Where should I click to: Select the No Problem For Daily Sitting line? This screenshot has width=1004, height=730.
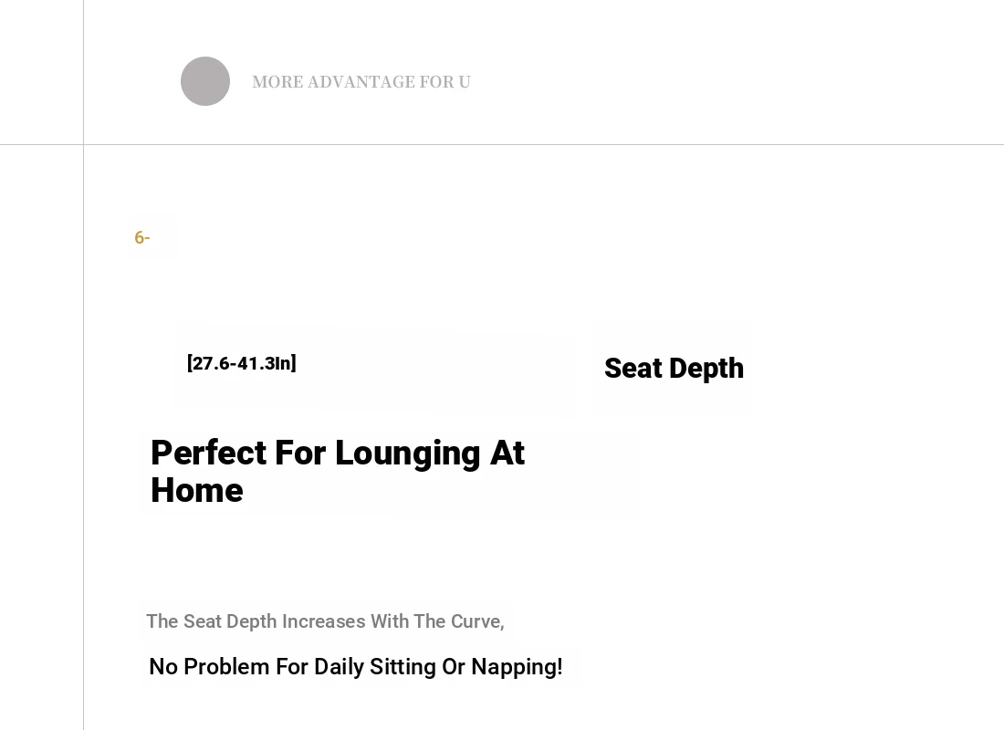pos(355,667)
